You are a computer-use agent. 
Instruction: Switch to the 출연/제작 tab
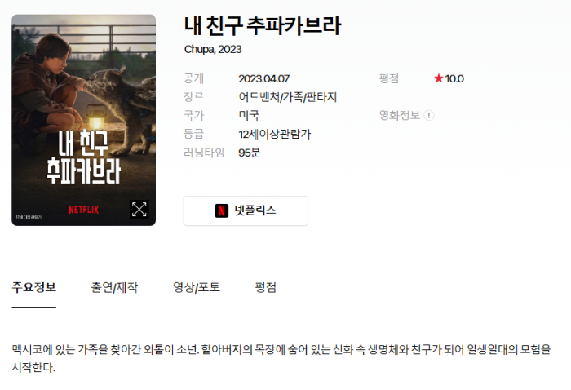pos(114,288)
